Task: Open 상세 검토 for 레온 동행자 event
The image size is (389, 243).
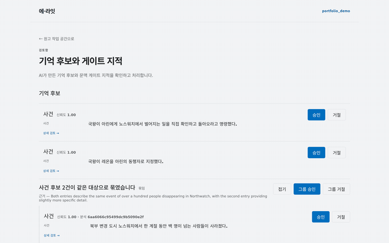Action: click(51, 171)
